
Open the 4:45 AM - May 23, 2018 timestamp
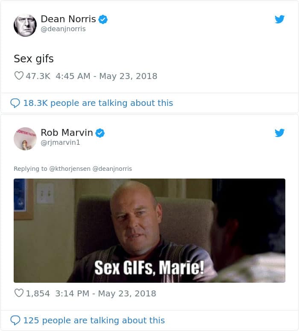pos(106,76)
